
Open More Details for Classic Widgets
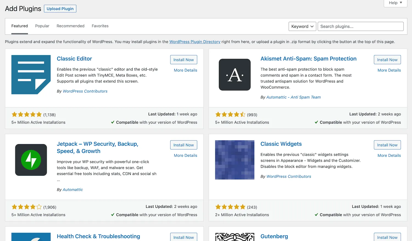[x=389, y=155]
